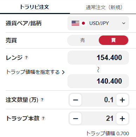Increase order quantity with plus button

coord(122,100)
